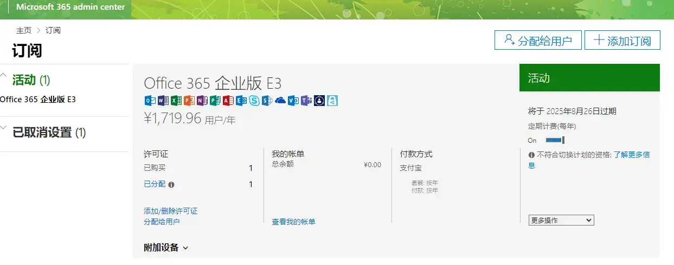Screen dimensions: 674x265
Task: Click the OneDrive cloud icon
Action: 280,101
